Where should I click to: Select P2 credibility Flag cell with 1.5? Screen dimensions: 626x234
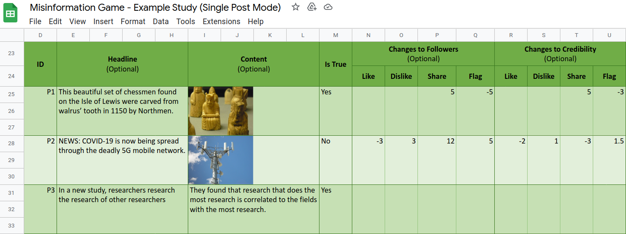coord(609,160)
